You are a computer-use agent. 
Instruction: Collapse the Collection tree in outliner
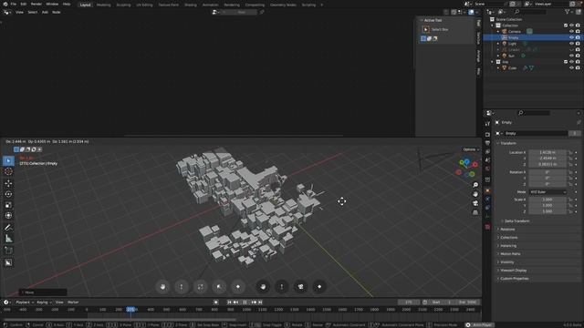coord(493,26)
